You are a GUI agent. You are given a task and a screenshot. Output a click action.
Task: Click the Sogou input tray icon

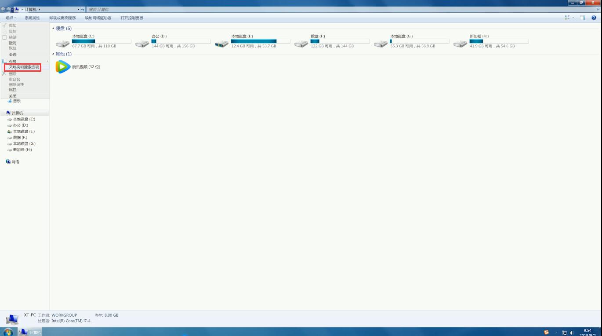click(546, 332)
